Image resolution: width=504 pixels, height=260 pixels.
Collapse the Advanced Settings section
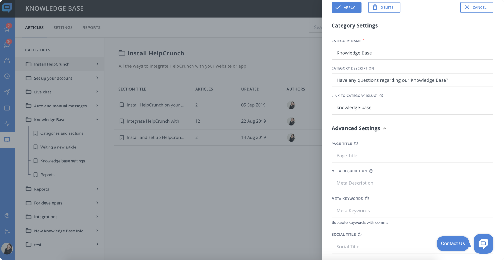(x=385, y=128)
